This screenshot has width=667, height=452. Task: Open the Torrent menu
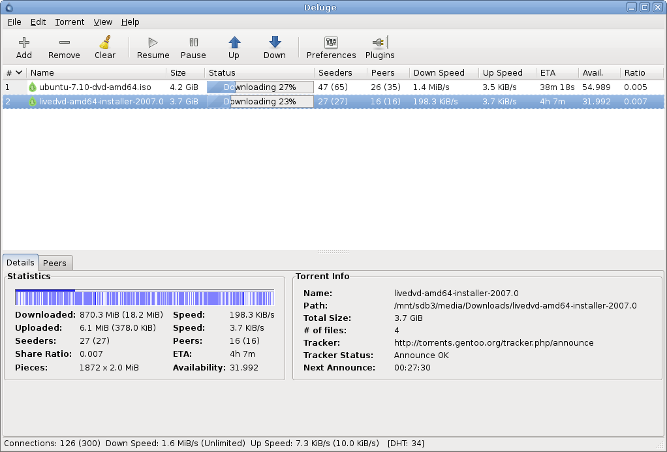tap(70, 22)
